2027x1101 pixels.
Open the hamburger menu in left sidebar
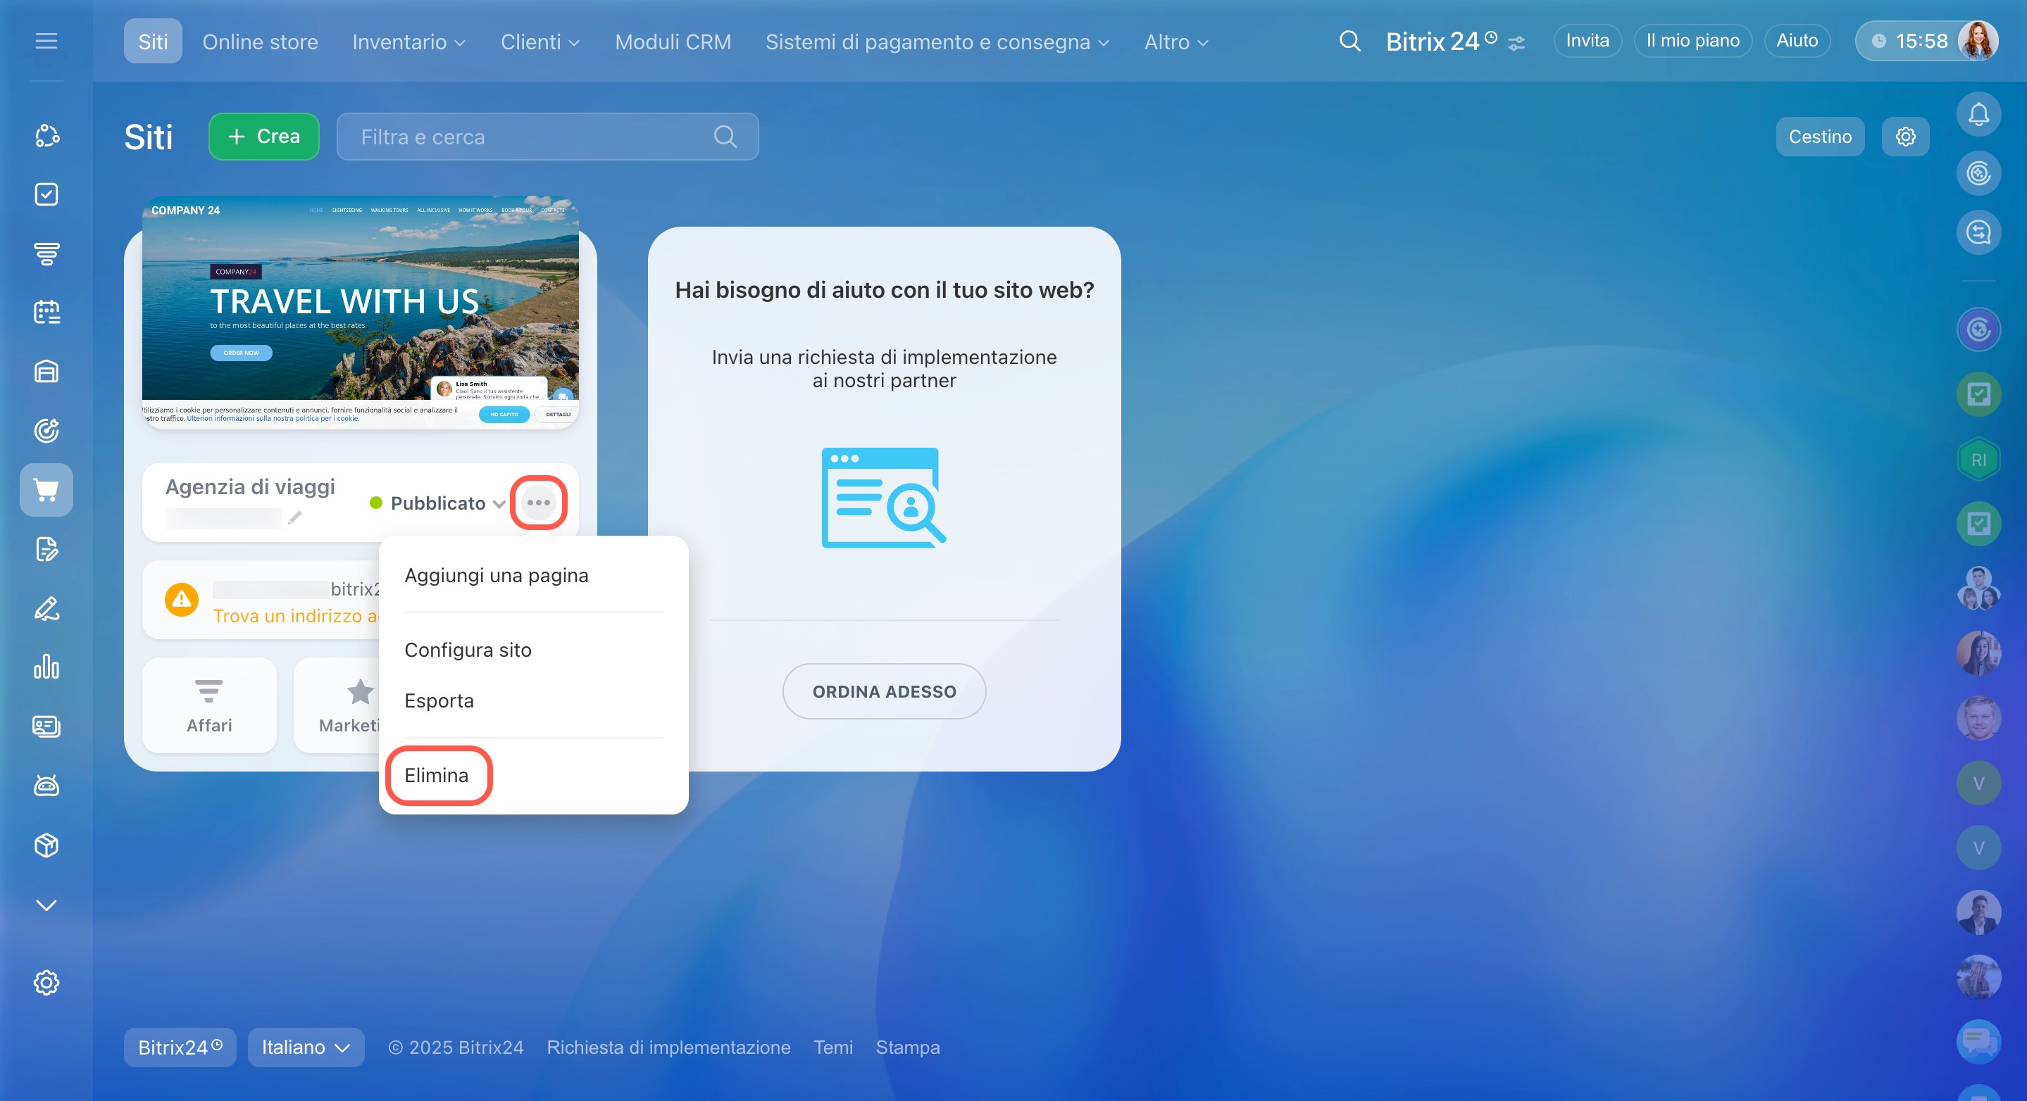coord(46,41)
